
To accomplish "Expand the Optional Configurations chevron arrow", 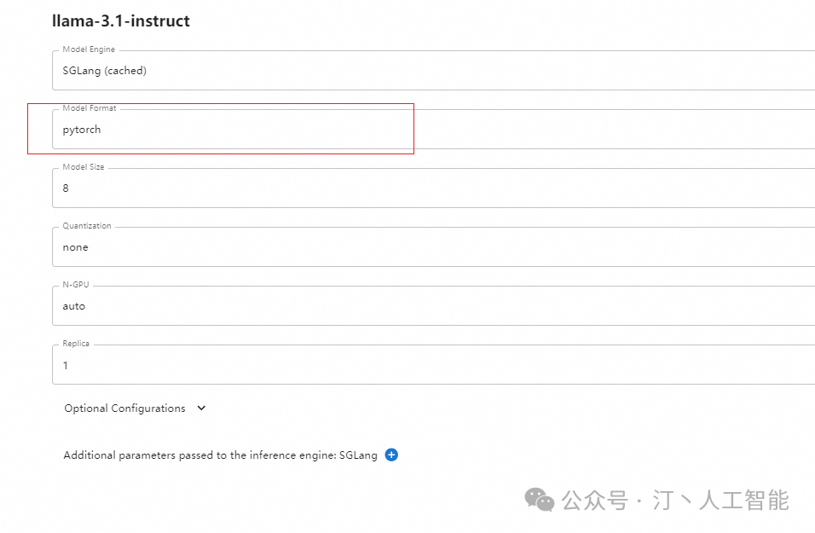I will [x=201, y=408].
